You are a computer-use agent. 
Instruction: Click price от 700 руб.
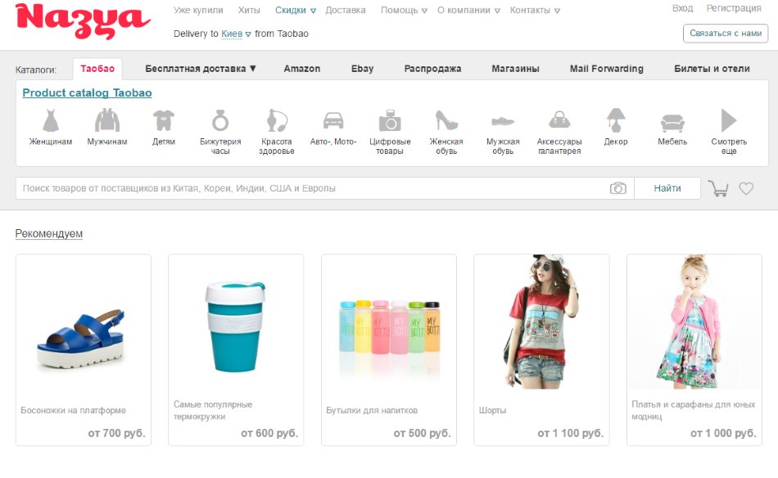coord(116,433)
